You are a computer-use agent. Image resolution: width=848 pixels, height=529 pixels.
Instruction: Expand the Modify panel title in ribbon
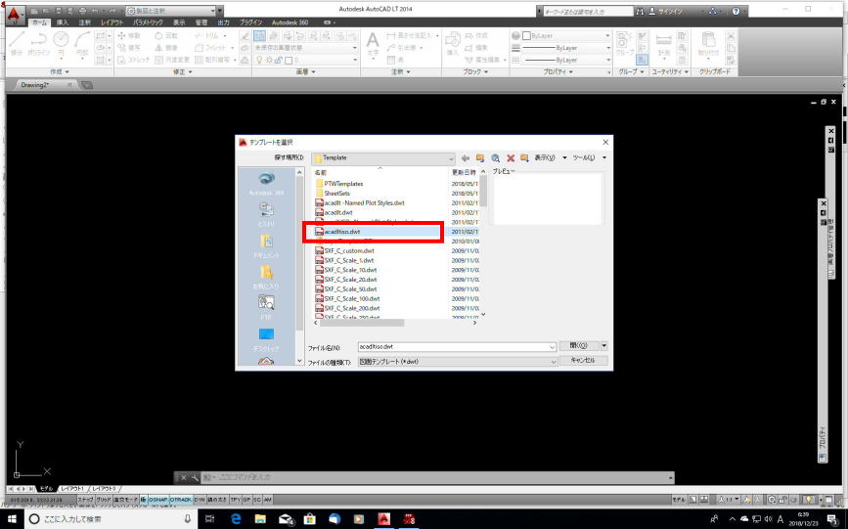(182, 72)
